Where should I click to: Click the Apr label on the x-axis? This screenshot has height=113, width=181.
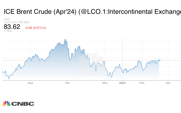pyautogui.click(x=168, y=83)
